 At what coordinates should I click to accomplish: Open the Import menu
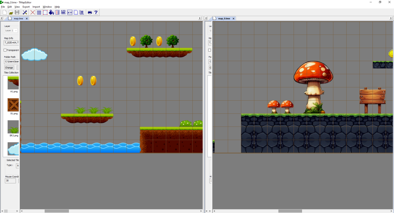click(36, 7)
